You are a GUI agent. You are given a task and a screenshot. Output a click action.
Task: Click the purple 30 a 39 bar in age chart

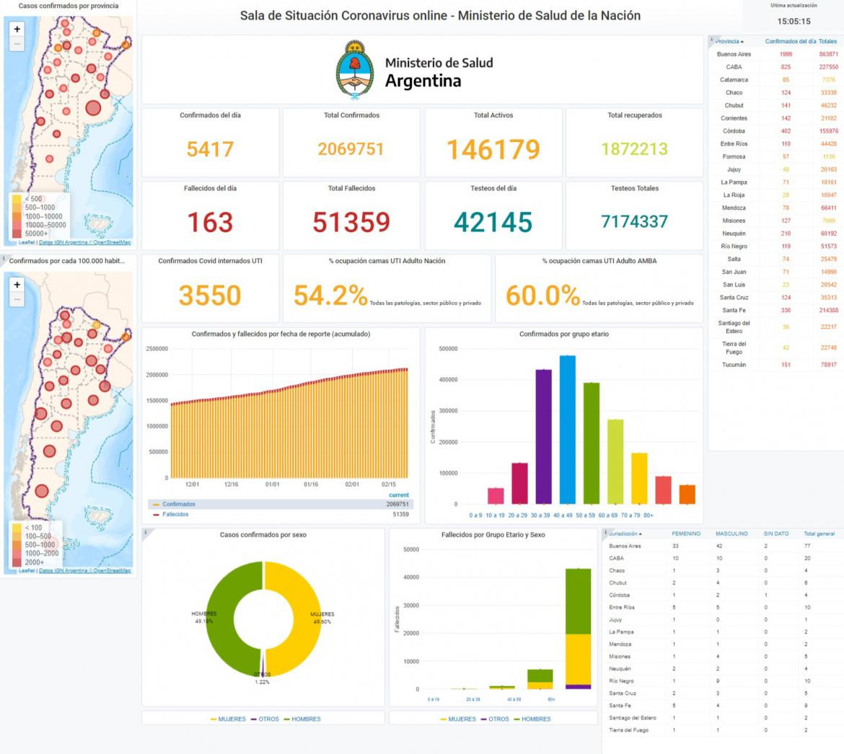pyautogui.click(x=544, y=437)
